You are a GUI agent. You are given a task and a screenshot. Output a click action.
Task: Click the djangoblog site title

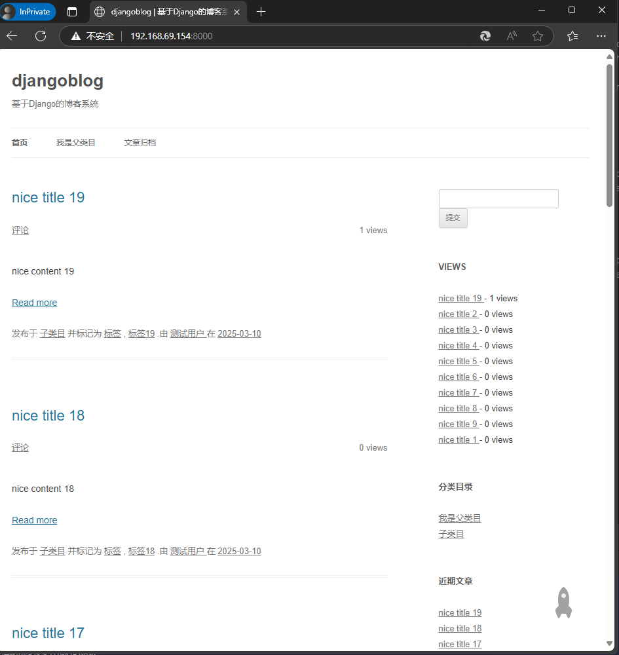tap(58, 81)
